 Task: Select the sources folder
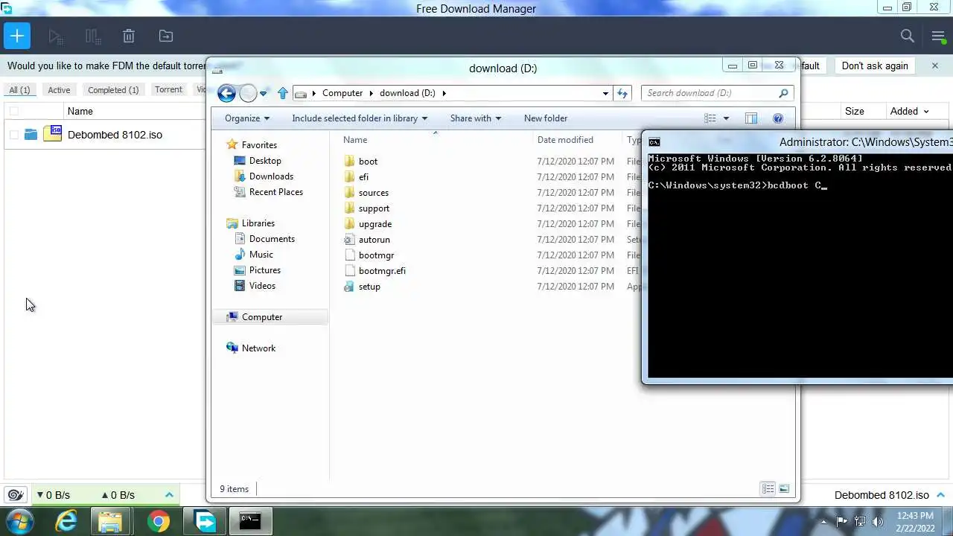click(374, 193)
